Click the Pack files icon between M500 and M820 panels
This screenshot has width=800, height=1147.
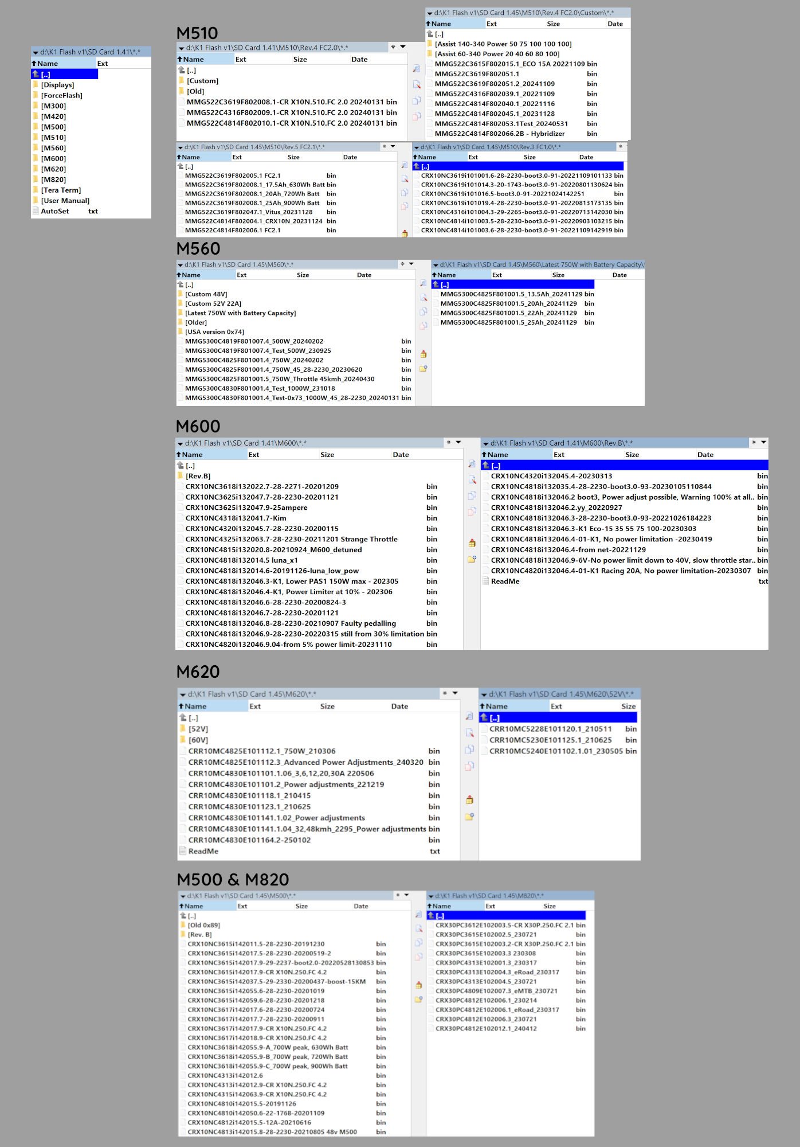click(x=418, y=985)
